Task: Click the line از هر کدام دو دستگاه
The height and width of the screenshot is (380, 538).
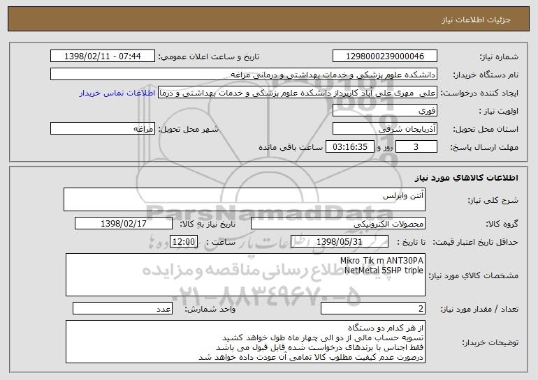Action: 385,328
